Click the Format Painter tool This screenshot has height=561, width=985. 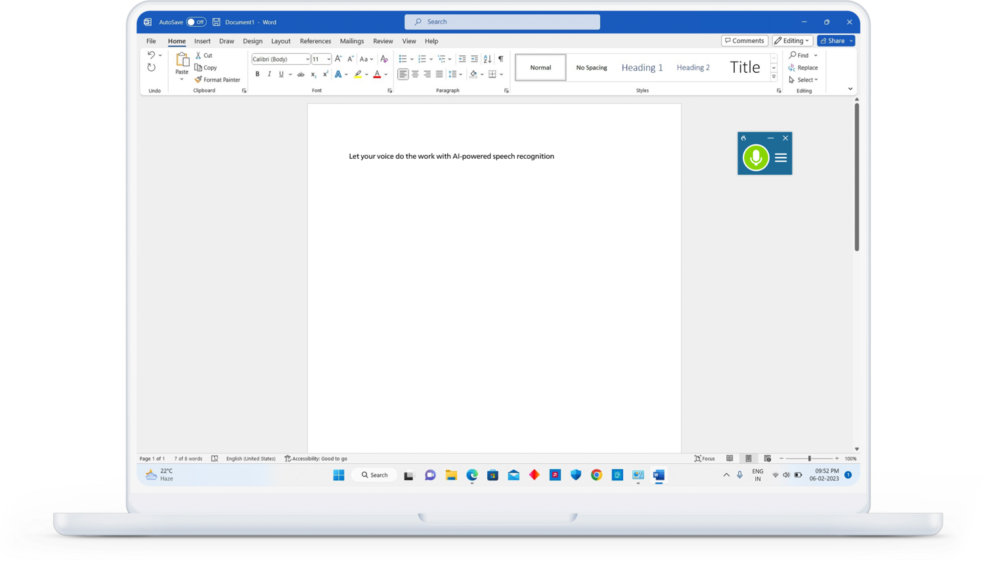tap(217, 79)
